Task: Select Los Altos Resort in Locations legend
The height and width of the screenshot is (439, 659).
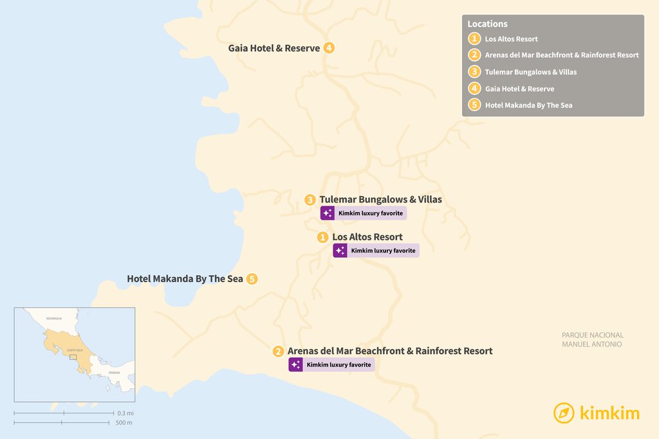Action: click(x=511, y=39)
